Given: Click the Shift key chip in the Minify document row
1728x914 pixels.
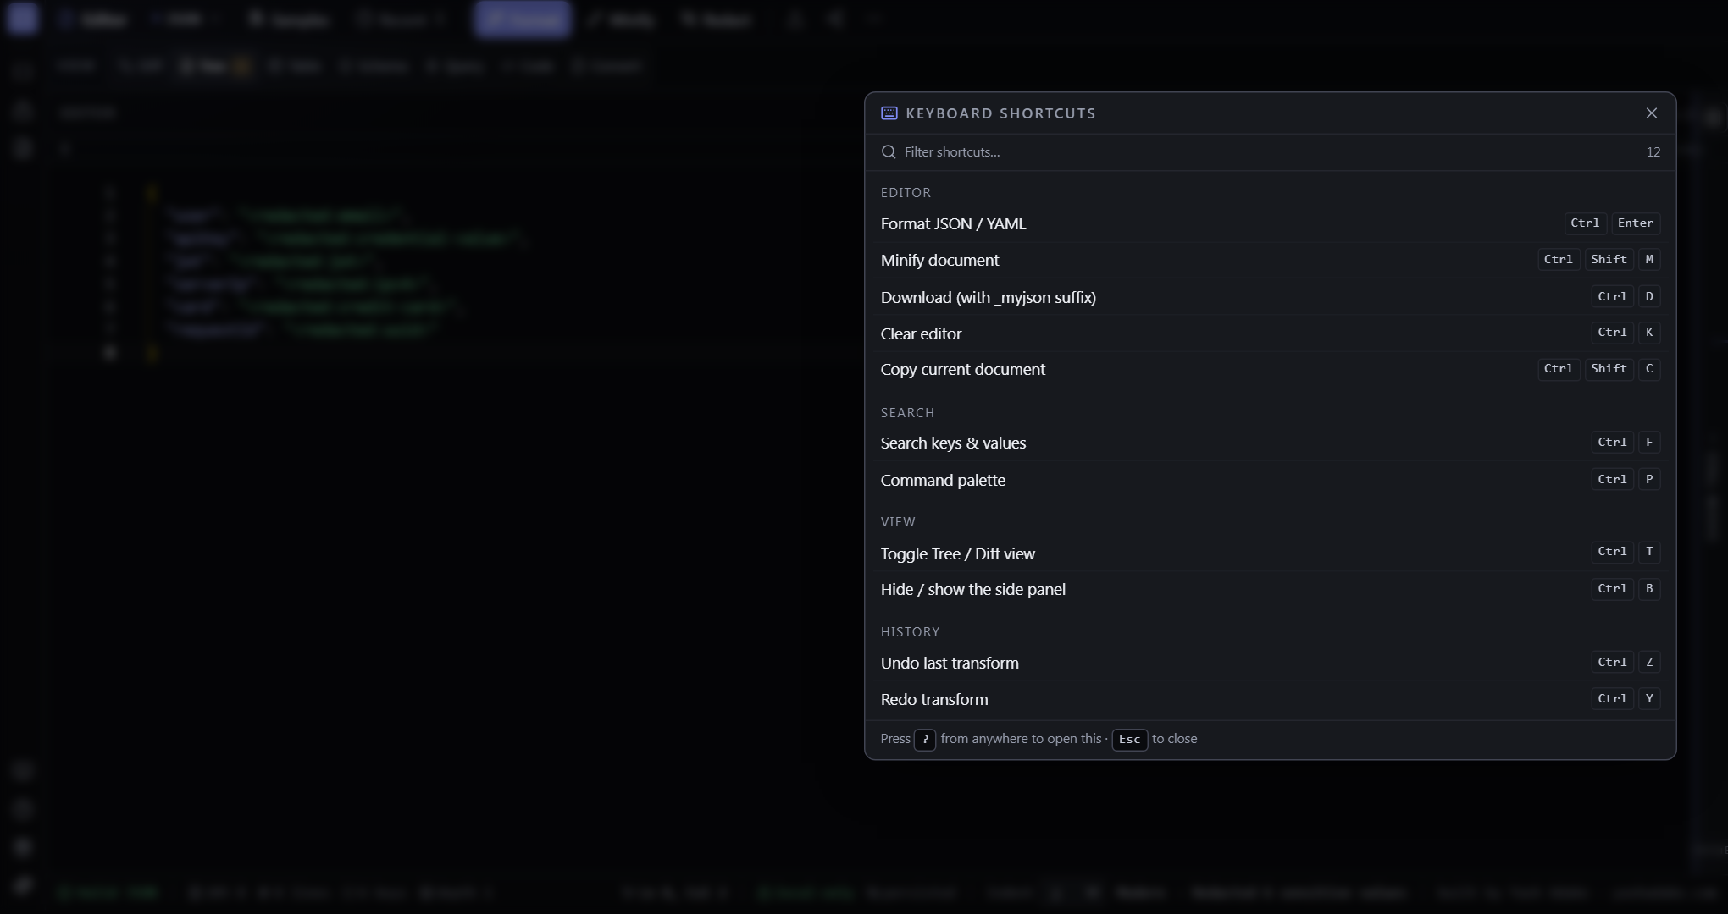Looking at the screenshot, I should 1609,260.
